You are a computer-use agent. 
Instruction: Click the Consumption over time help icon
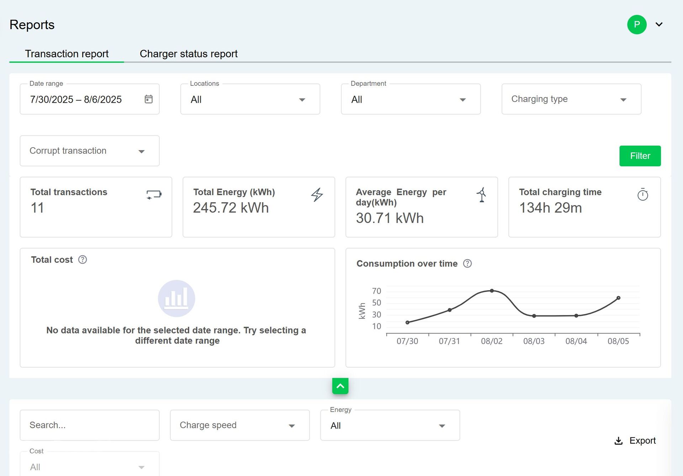tap(467, 264)
